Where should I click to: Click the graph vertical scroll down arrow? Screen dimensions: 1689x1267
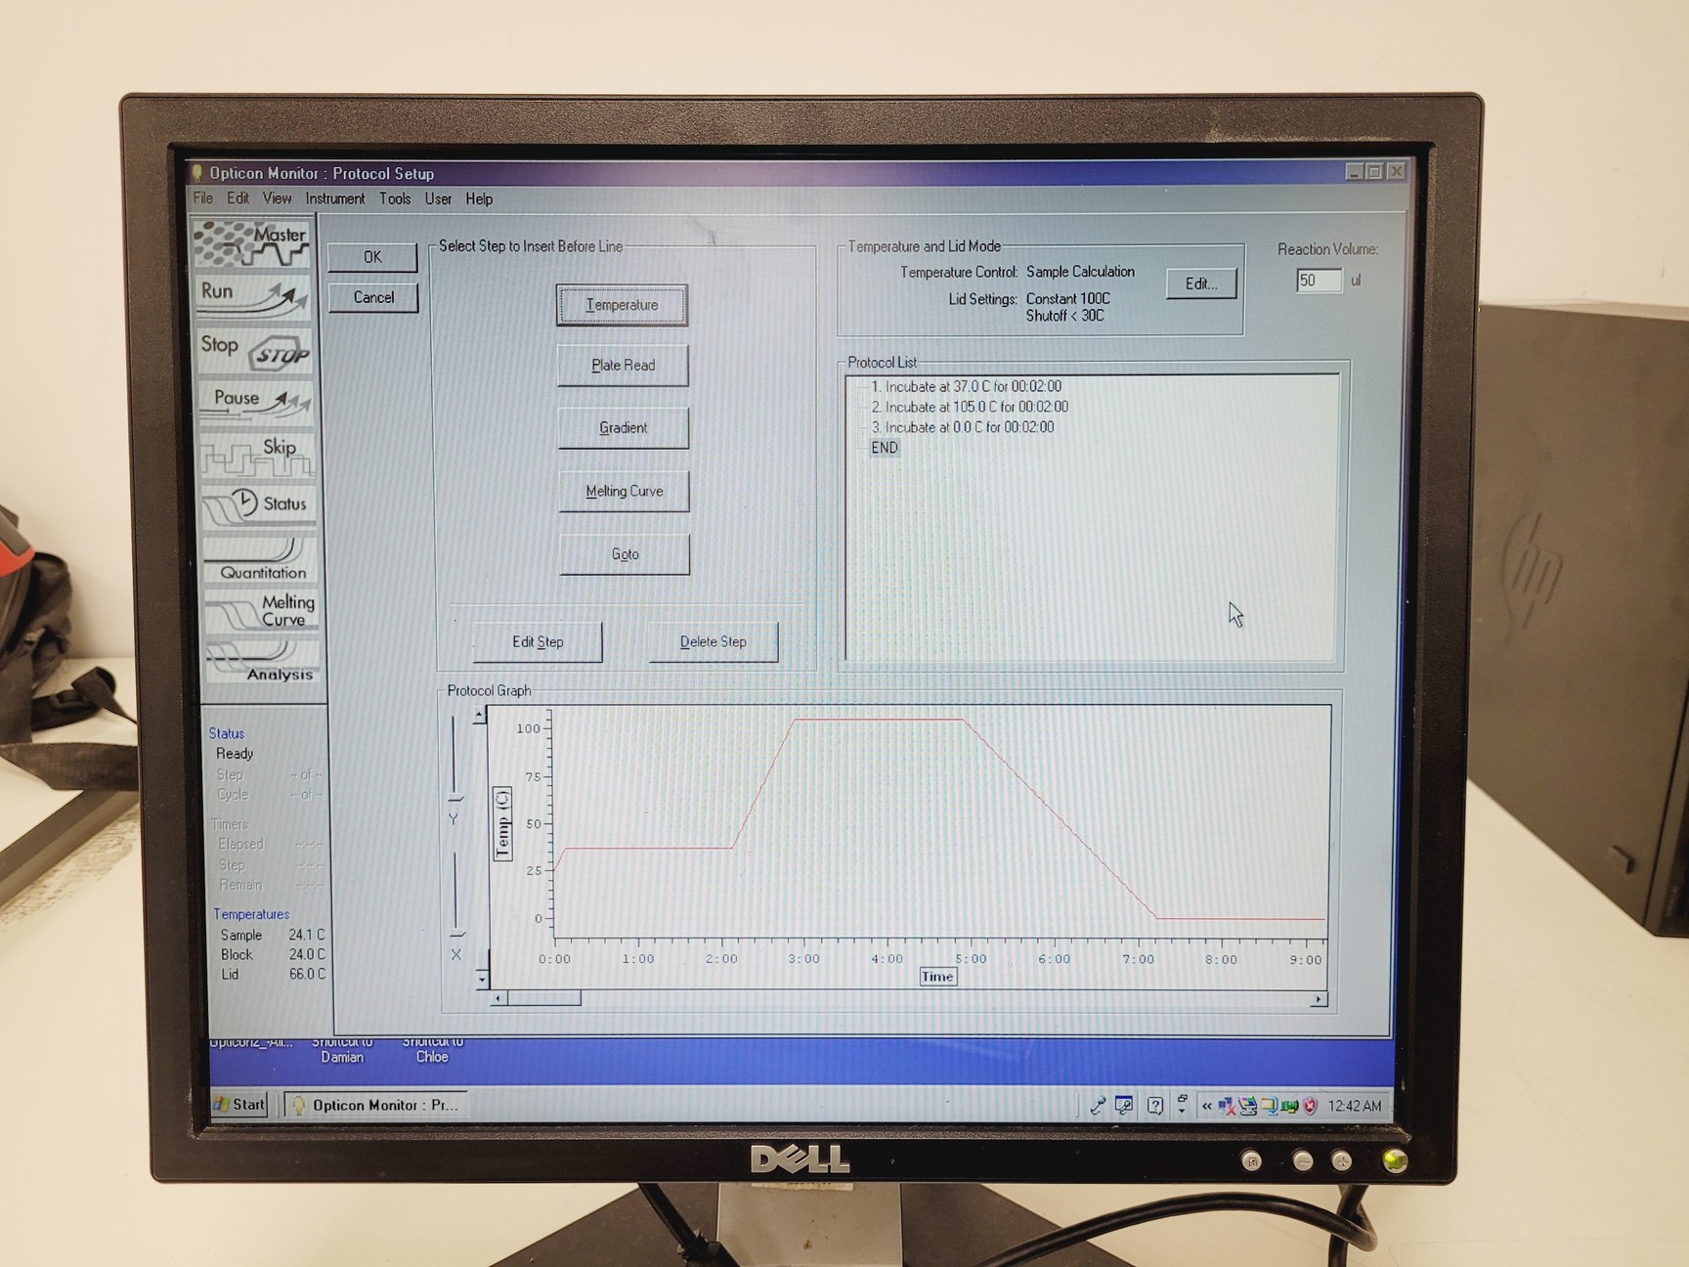(482, 978)
